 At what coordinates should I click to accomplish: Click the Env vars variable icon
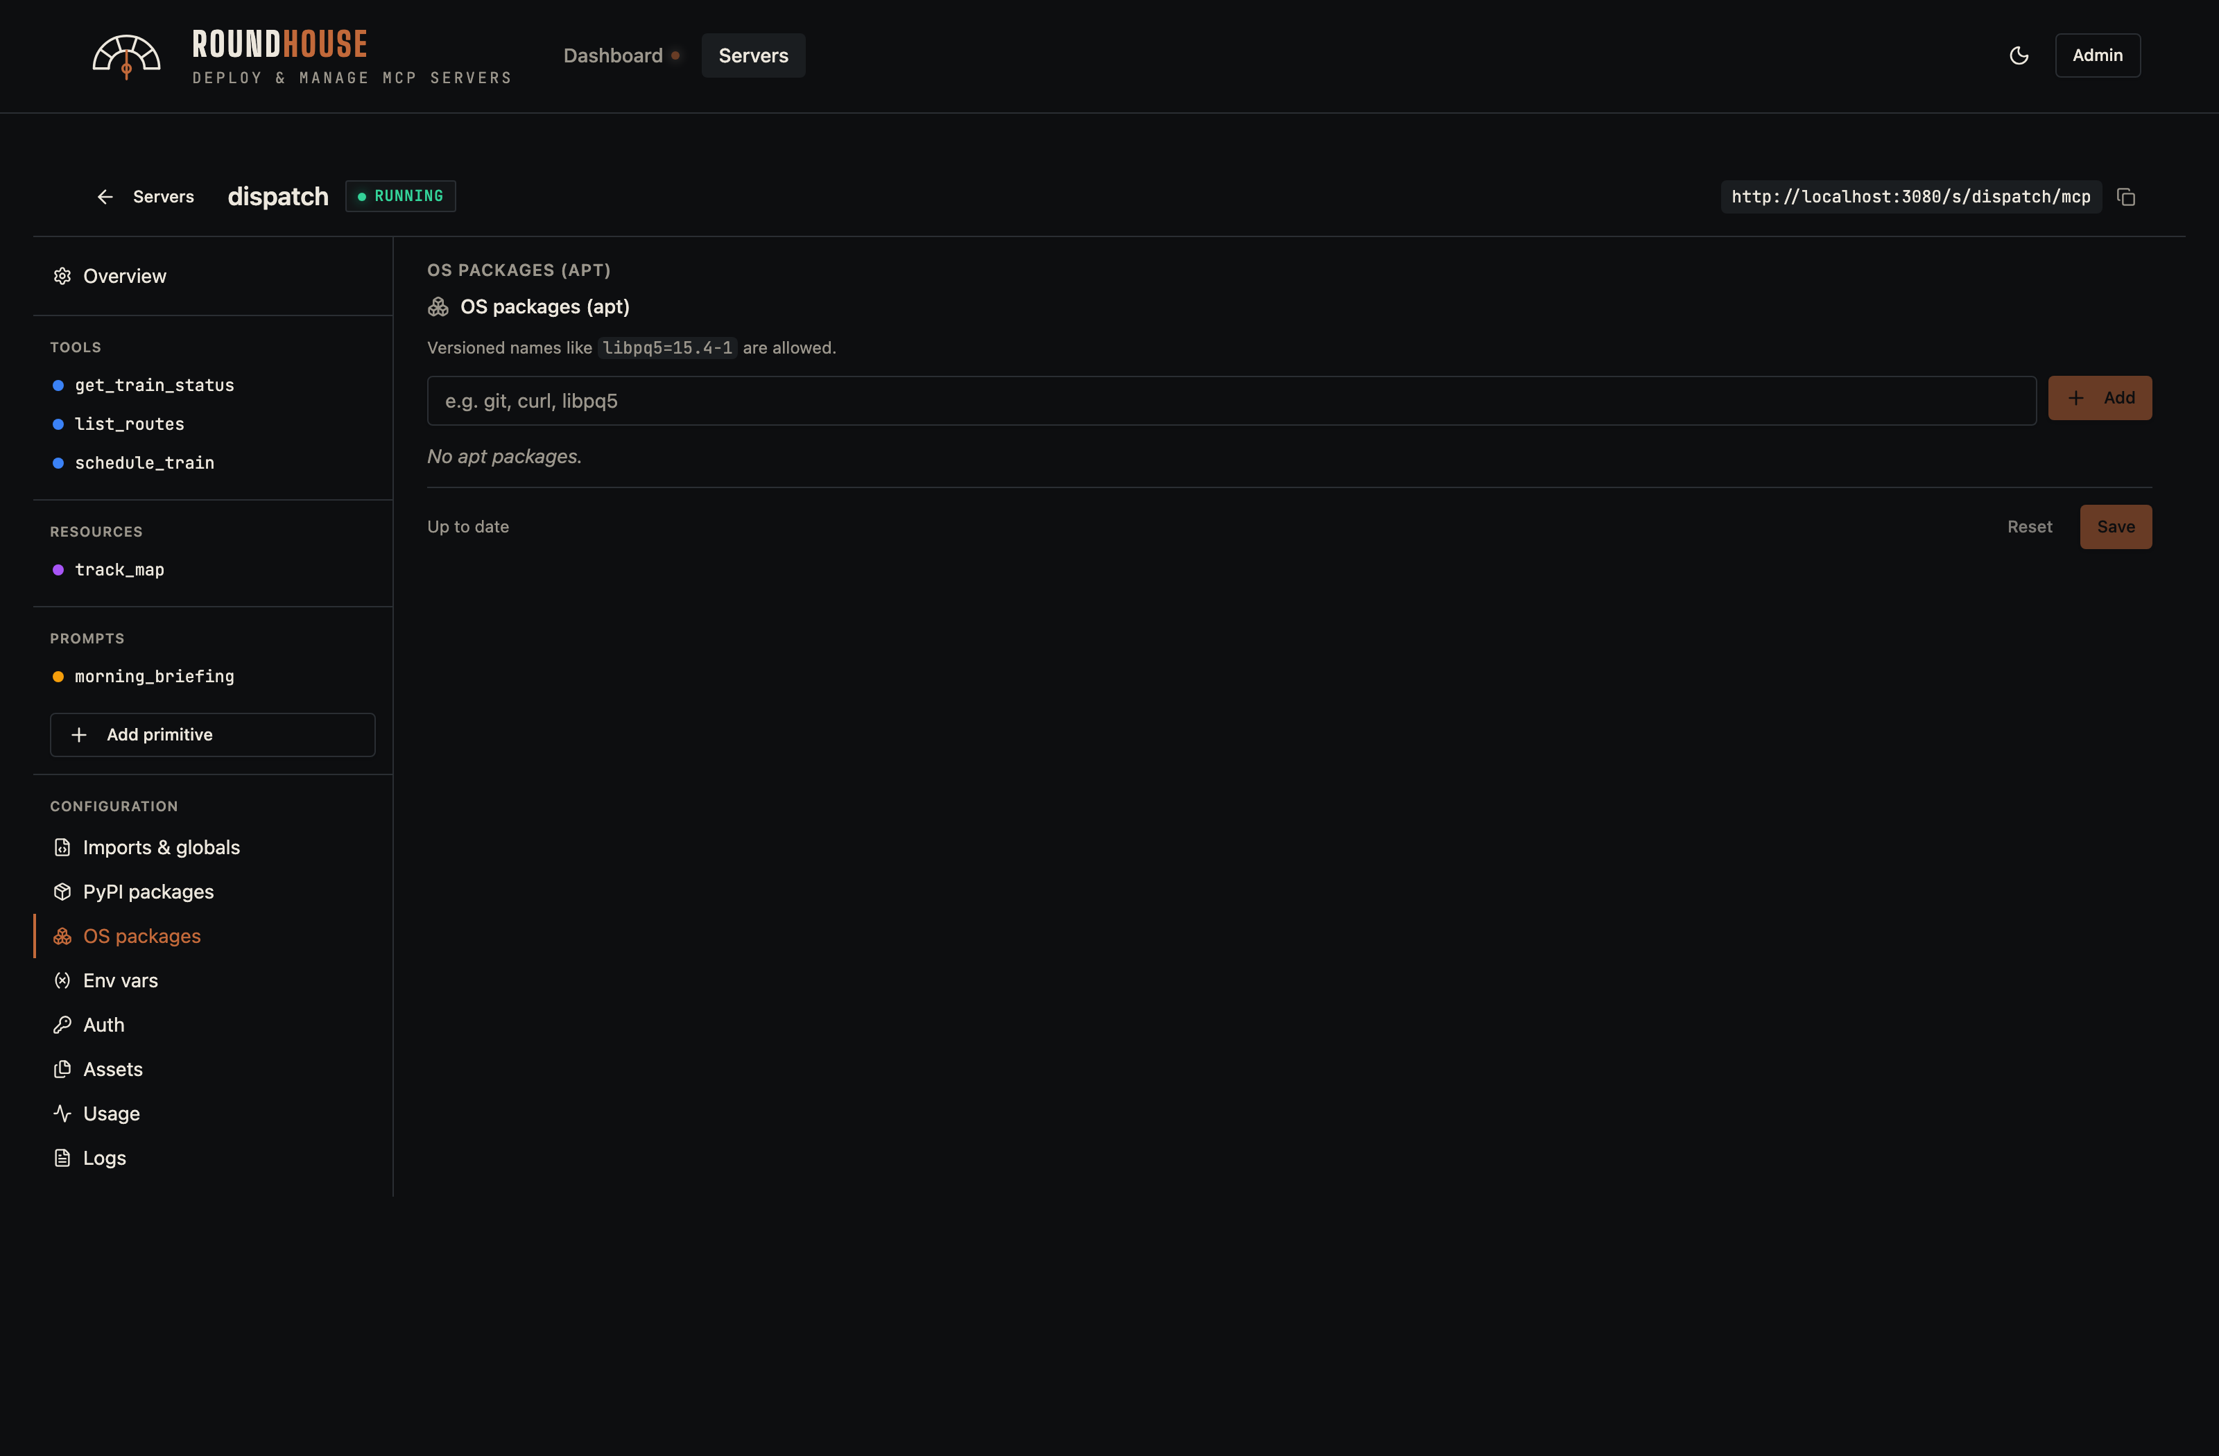[62, 980]
